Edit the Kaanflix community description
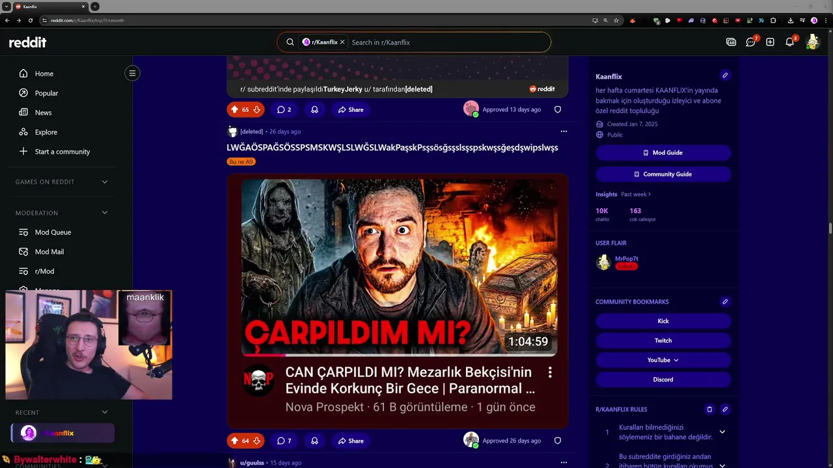 (x=725, y=75)
